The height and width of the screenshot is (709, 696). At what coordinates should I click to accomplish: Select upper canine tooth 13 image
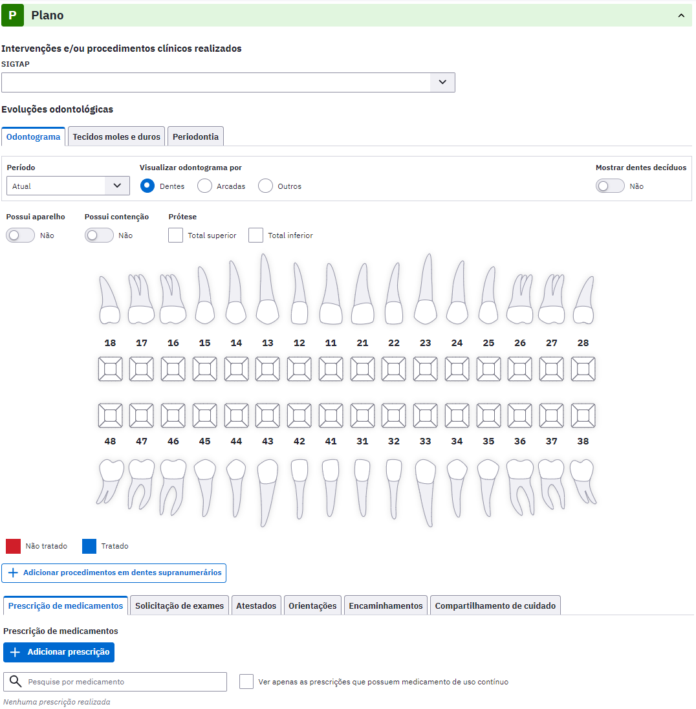click(267, 289)
